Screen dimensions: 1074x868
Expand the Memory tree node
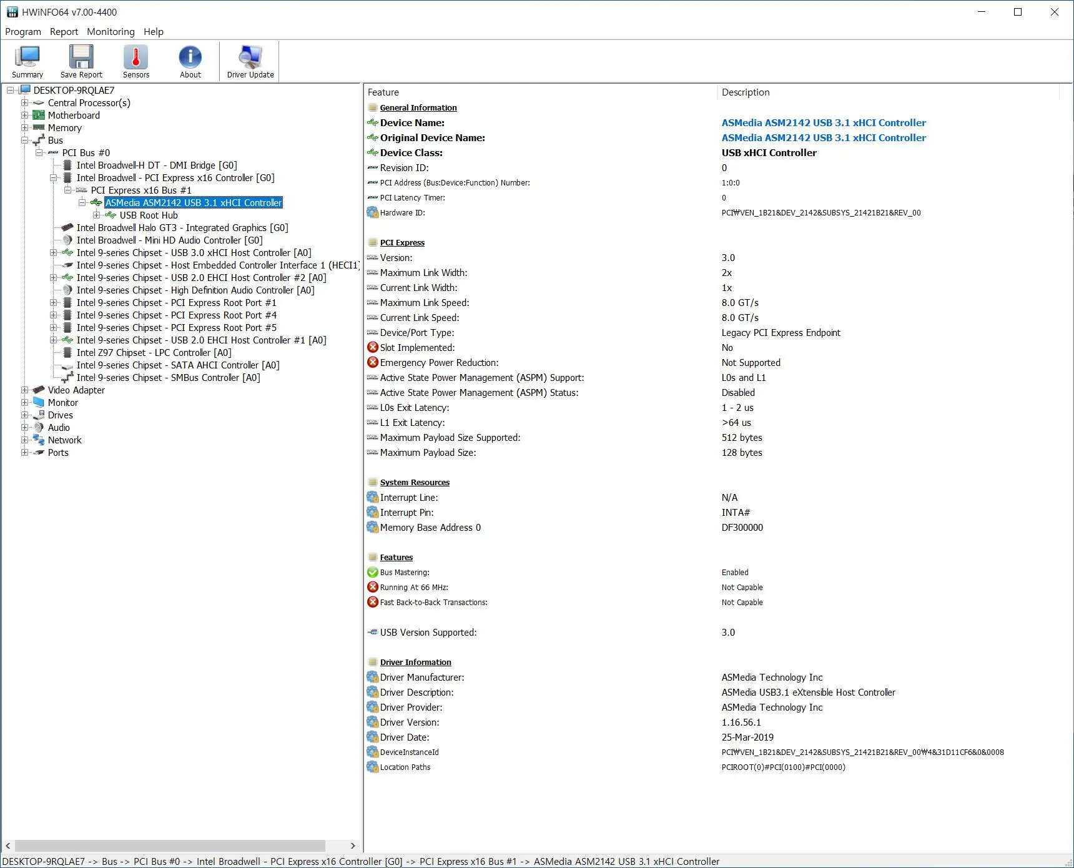coord(25,127)
